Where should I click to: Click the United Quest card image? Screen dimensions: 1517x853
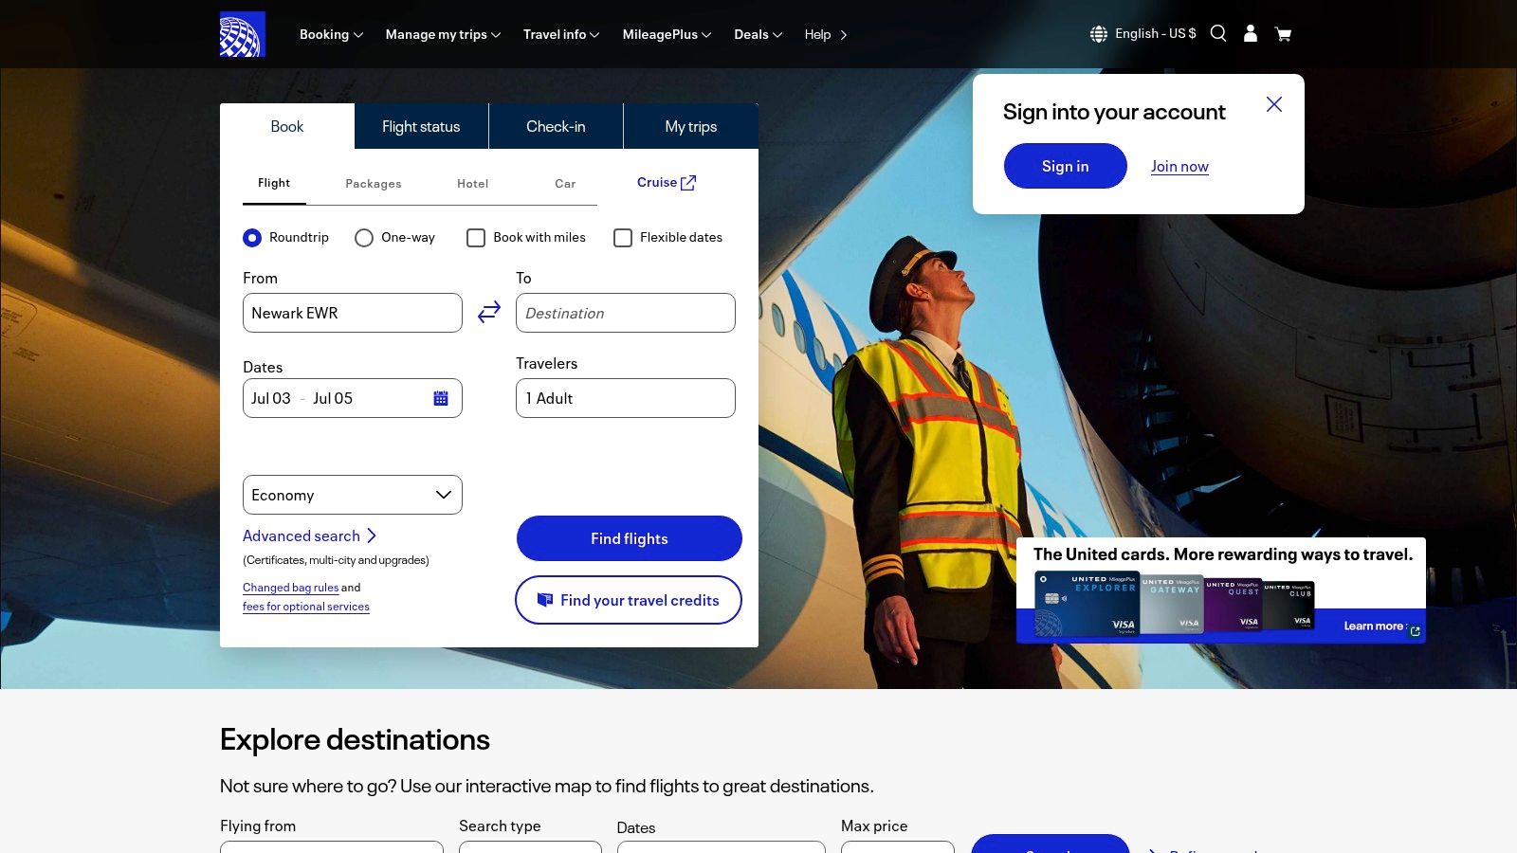point(1234,605)
